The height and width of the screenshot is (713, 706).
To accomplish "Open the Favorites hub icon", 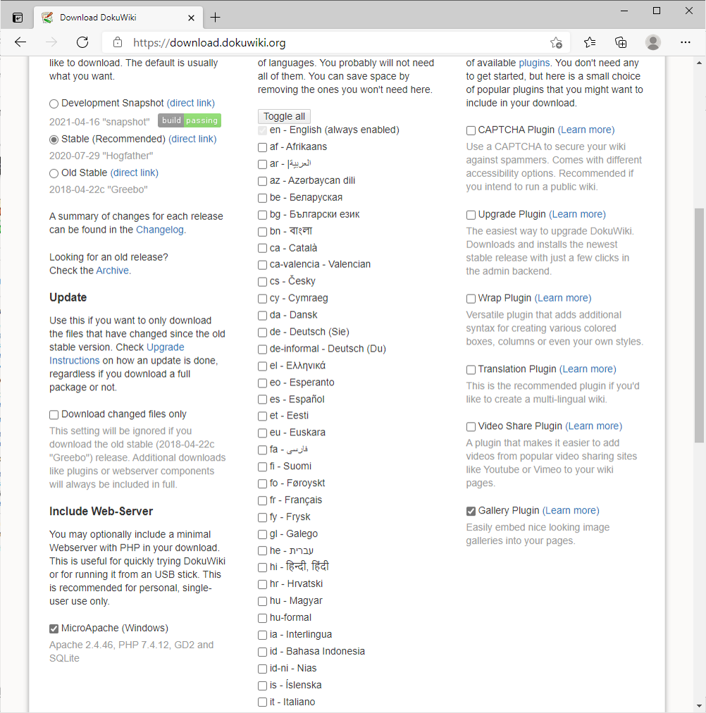I will [x=589, y=42].
